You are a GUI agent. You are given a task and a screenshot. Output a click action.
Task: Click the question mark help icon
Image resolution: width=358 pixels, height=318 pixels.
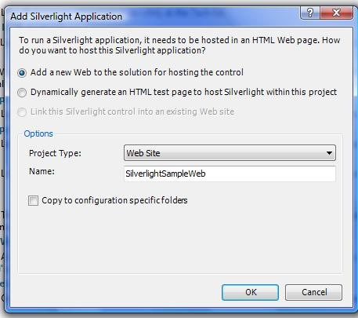(310, 13)
